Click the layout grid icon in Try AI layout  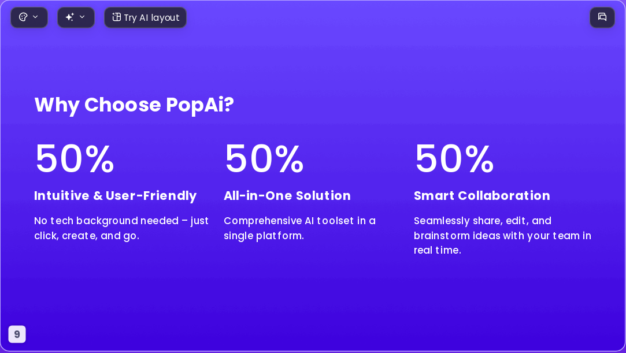(116, 17)
